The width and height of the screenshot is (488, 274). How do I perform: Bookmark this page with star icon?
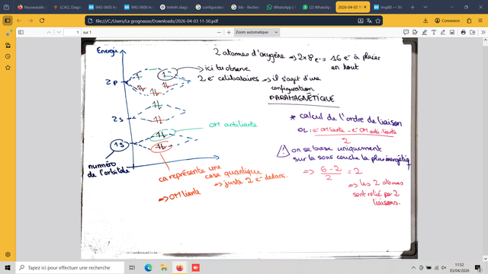(x=378, y=21)
